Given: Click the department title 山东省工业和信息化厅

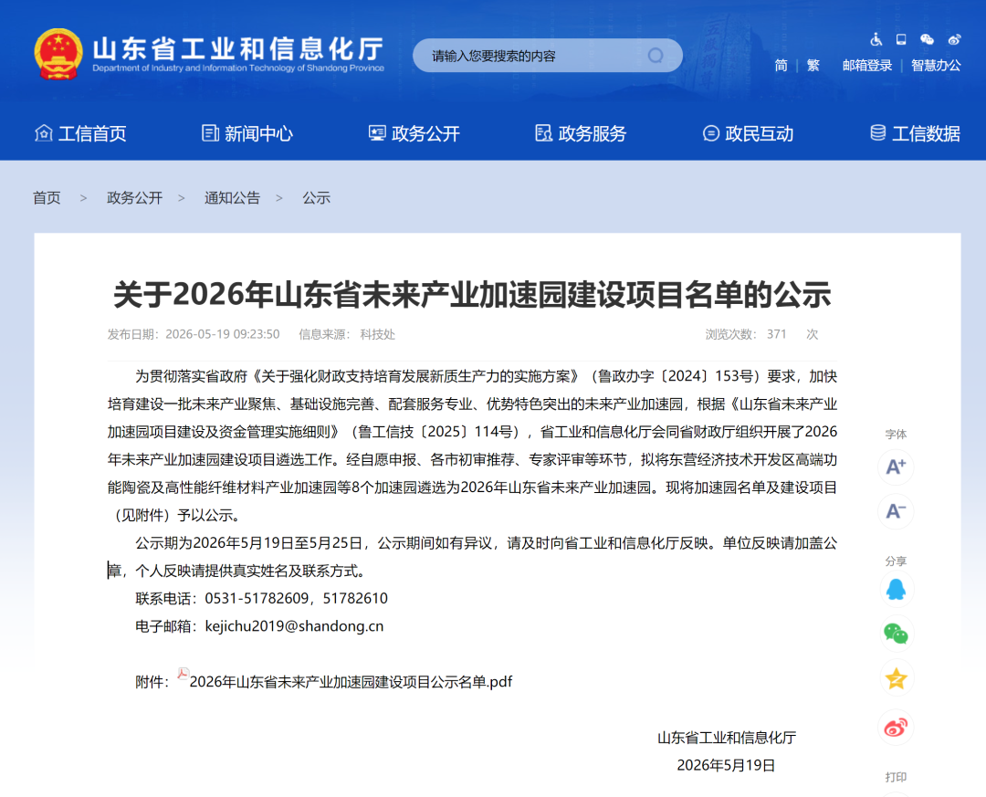Looking at the screenshot, I should (237, 47).
